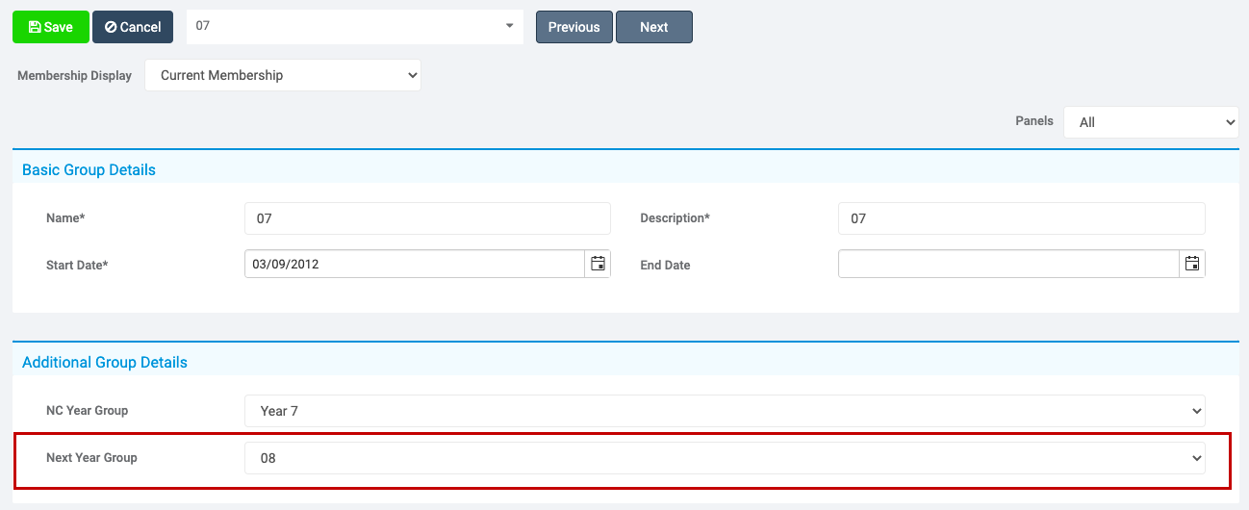Click the empty End Date field

click(1008, 264)
